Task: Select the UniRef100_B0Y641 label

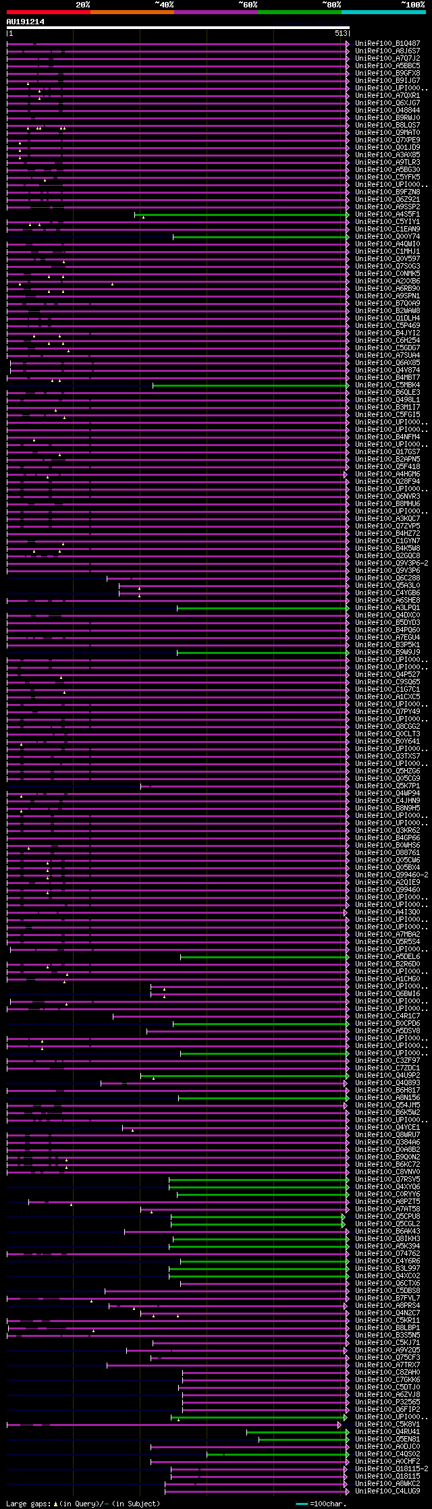Action: (387, 741)
